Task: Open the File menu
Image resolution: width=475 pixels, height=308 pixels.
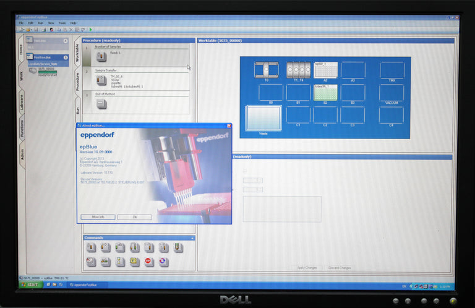Action: [x=21, y=23]
